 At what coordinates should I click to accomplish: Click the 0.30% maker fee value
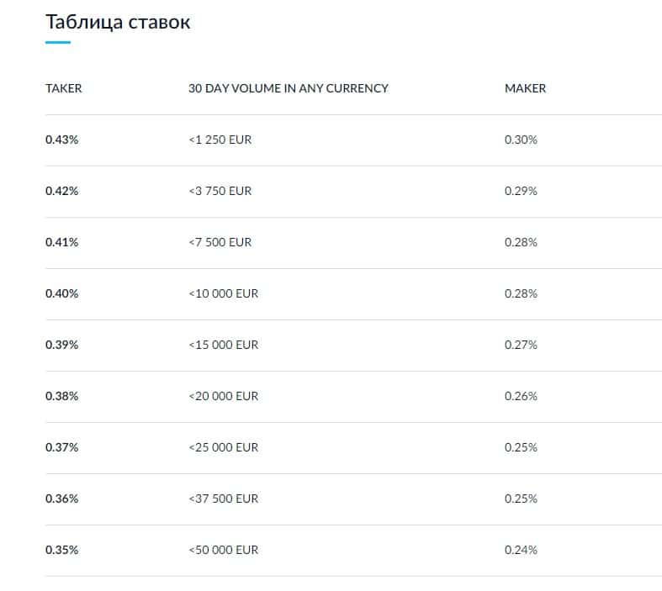521,140
